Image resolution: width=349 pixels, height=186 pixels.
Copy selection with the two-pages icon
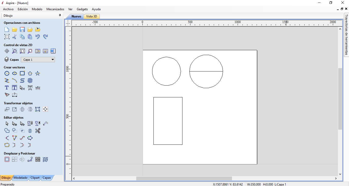[x=22, y=37]
